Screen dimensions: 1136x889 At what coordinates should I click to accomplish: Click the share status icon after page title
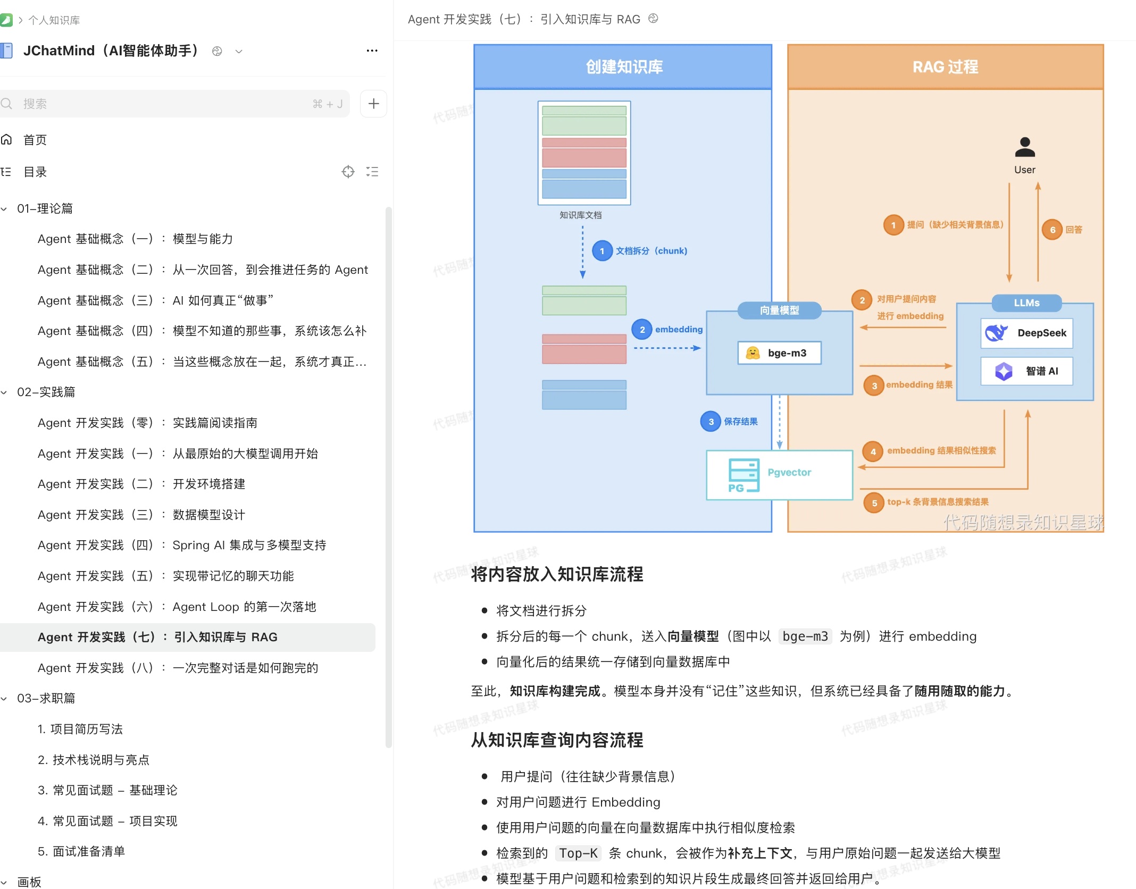(654, 19)
